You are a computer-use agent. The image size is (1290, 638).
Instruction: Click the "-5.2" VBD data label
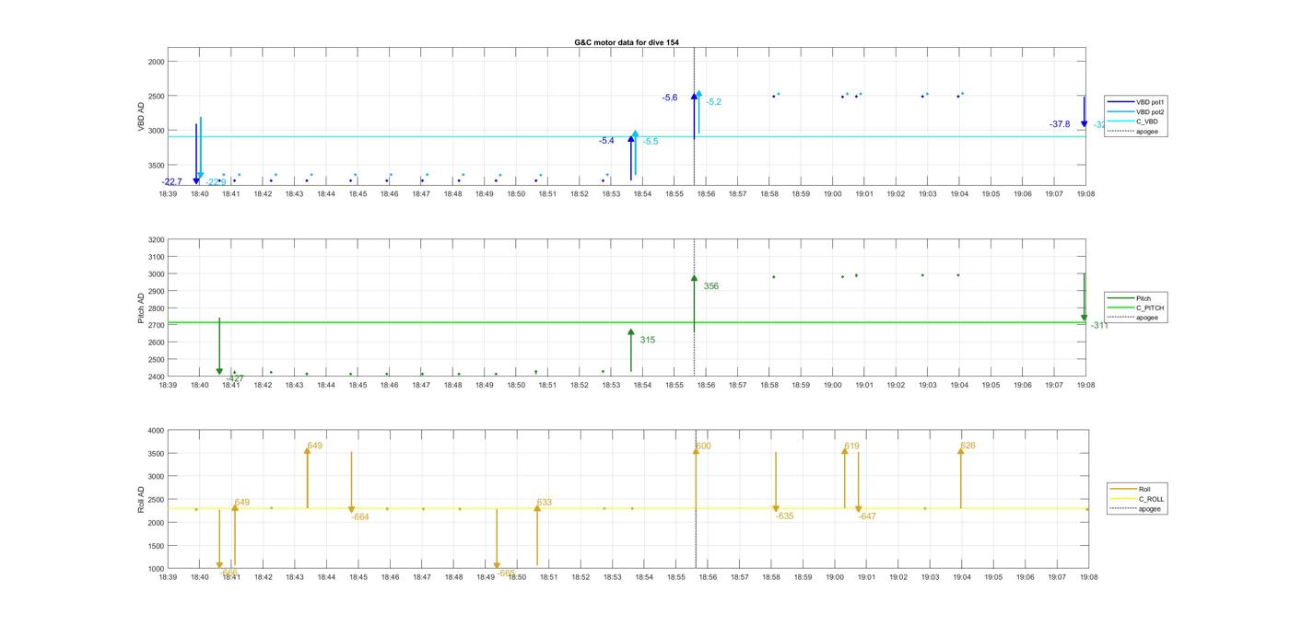tap(714, 102)
